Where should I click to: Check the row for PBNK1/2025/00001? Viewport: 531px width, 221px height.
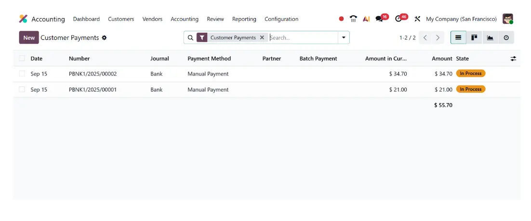pos(22,89)
